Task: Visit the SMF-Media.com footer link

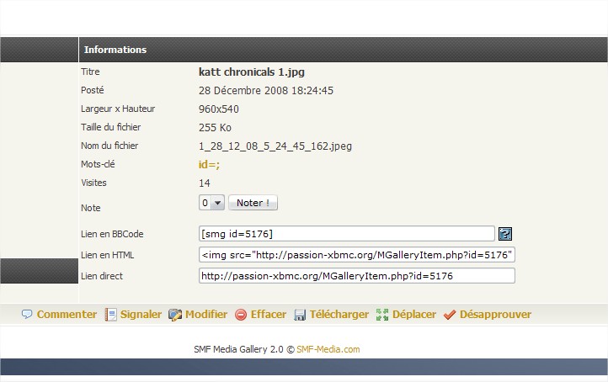Action: coord(328,349)
